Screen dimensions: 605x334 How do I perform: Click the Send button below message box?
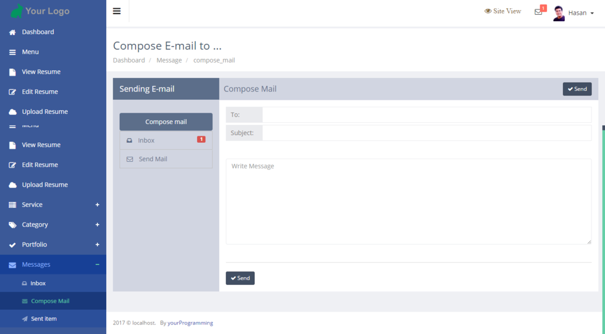(240, 278)
